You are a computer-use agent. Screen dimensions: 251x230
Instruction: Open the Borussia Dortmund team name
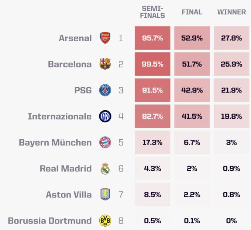coord(50,221)
